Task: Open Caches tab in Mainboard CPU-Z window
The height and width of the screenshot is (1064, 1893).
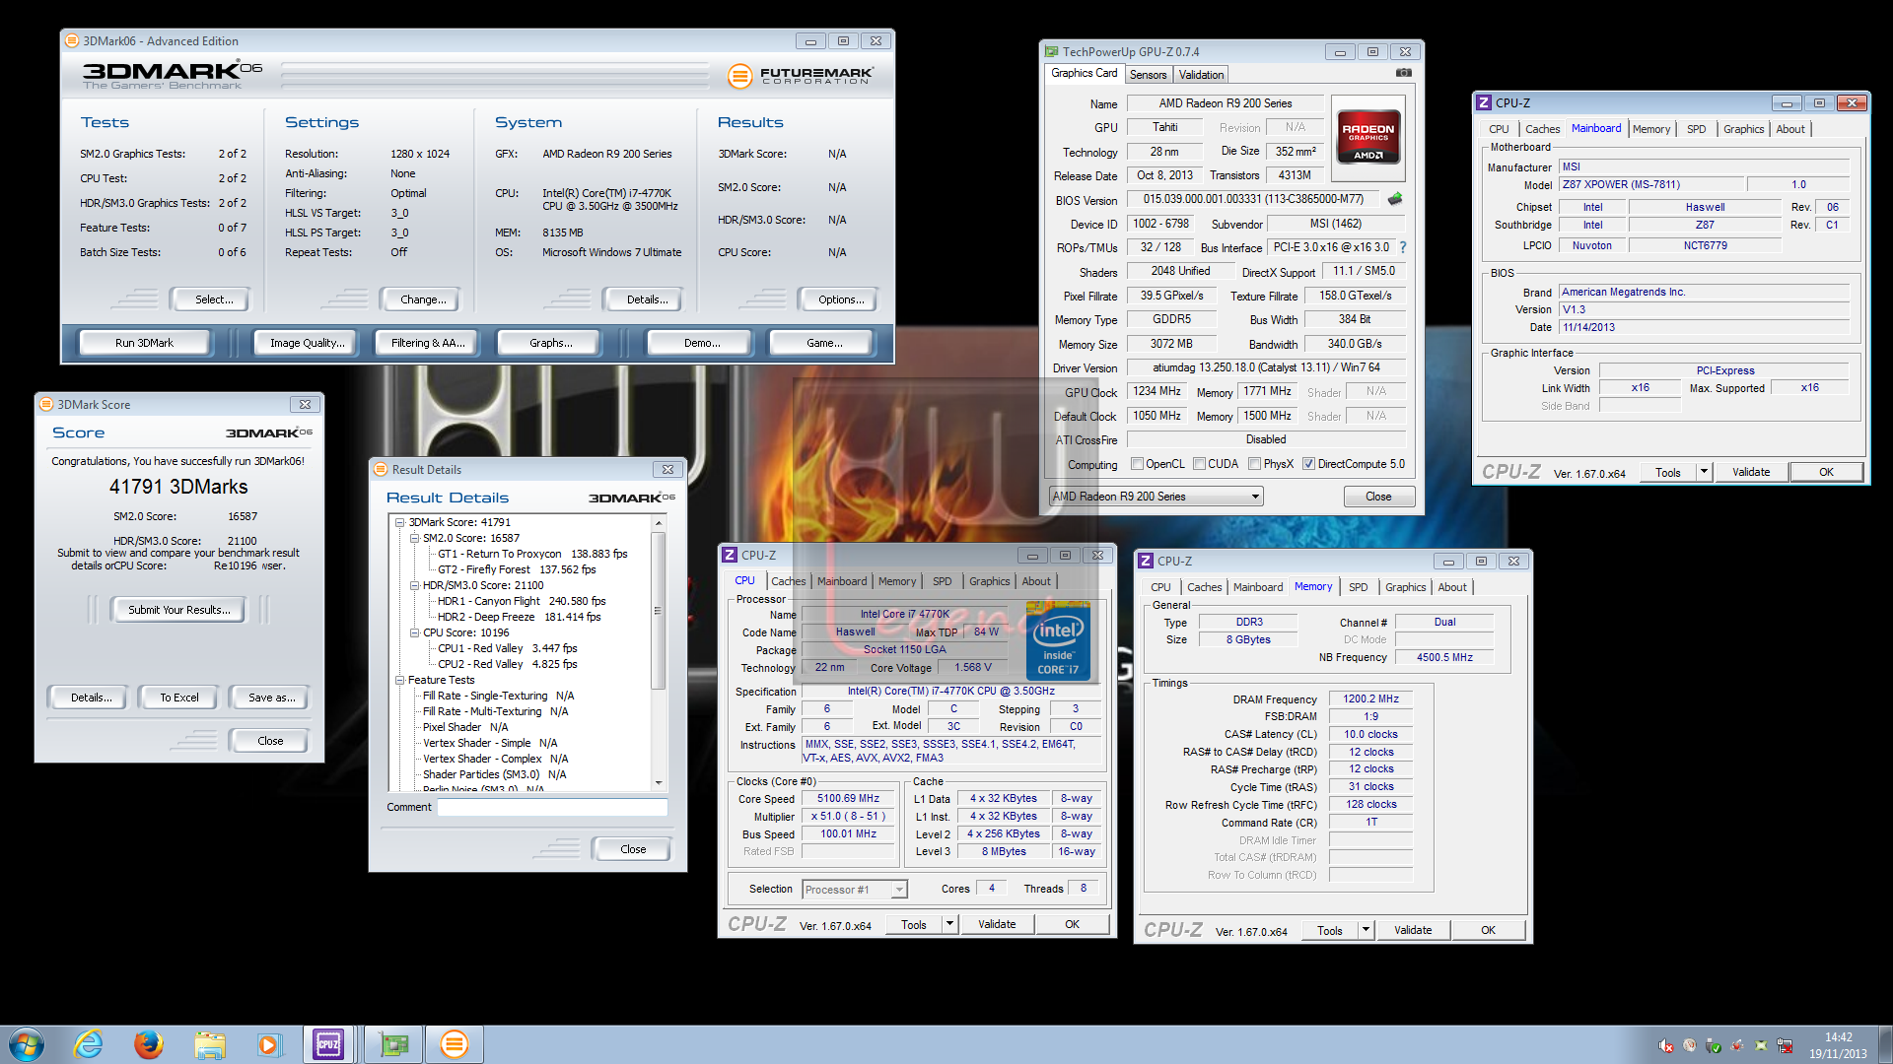Action: 1542,129
